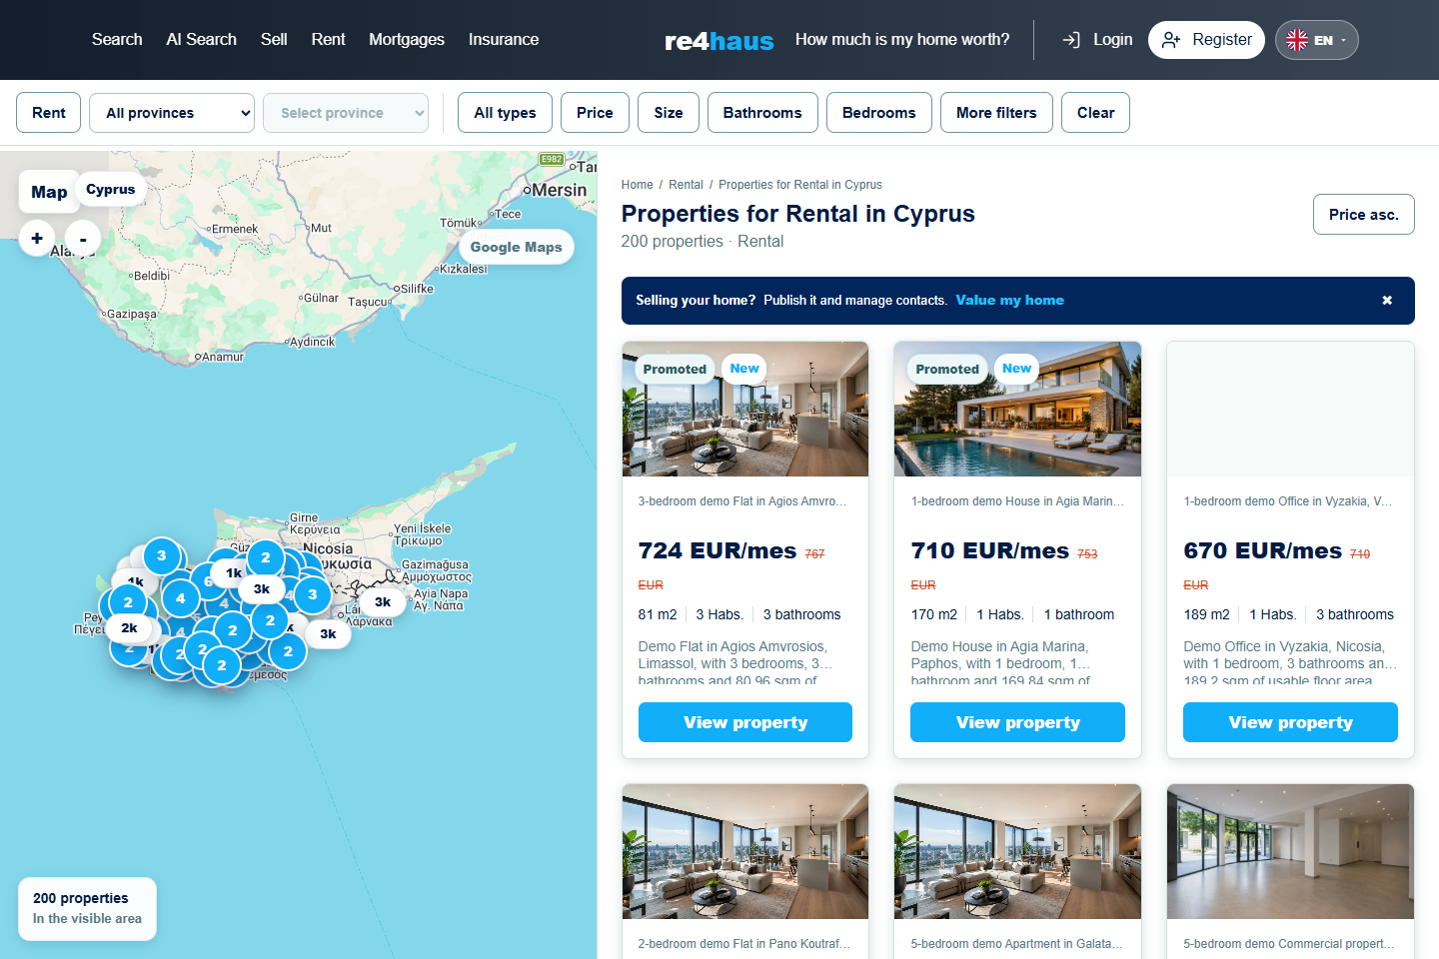Open the Select province dropdown
Screen dimensions: 1439x959
(346, 113)
